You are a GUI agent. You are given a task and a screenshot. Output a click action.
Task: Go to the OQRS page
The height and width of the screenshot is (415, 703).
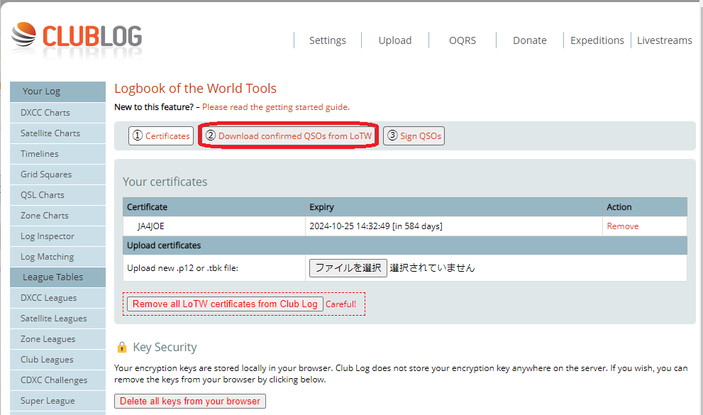[x=463, y=40]
